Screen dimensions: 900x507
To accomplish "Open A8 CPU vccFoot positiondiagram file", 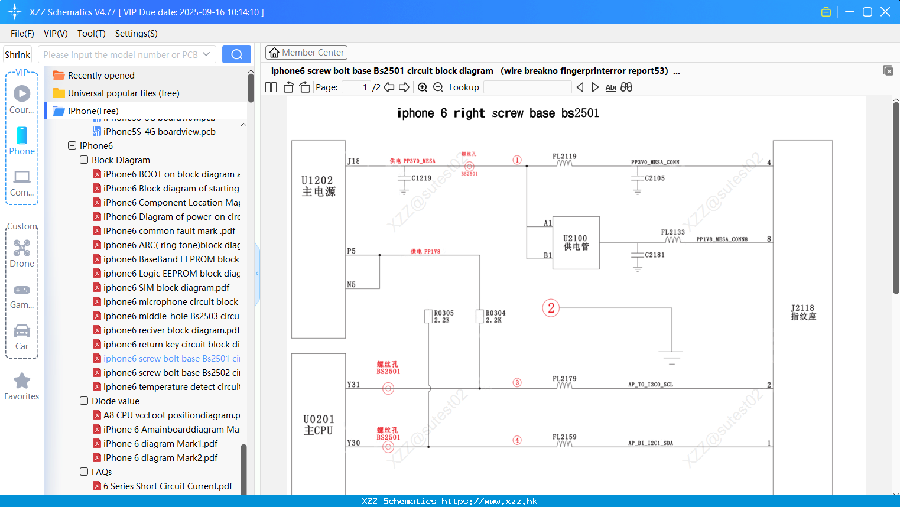I will [x=166, y=415].
